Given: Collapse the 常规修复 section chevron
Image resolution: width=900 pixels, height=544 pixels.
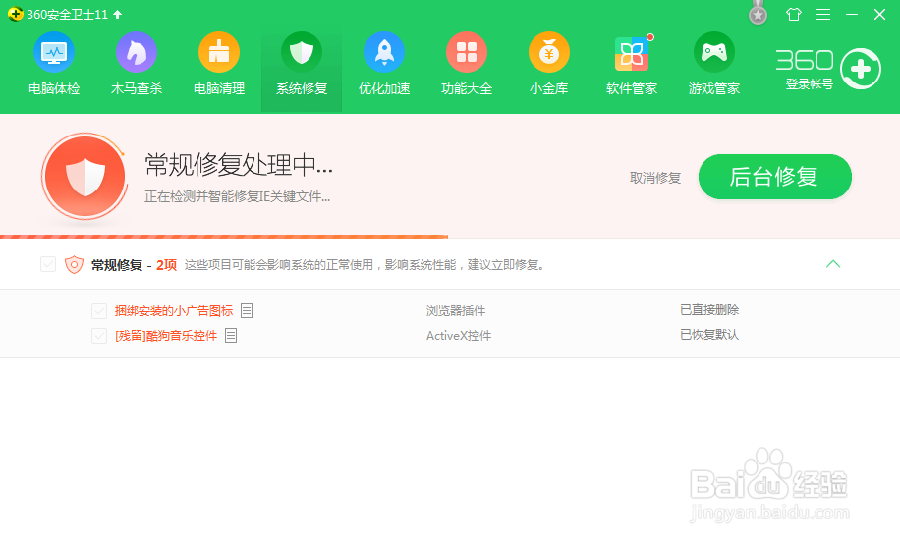Looking at the screenshot, I should pos(833,264).
